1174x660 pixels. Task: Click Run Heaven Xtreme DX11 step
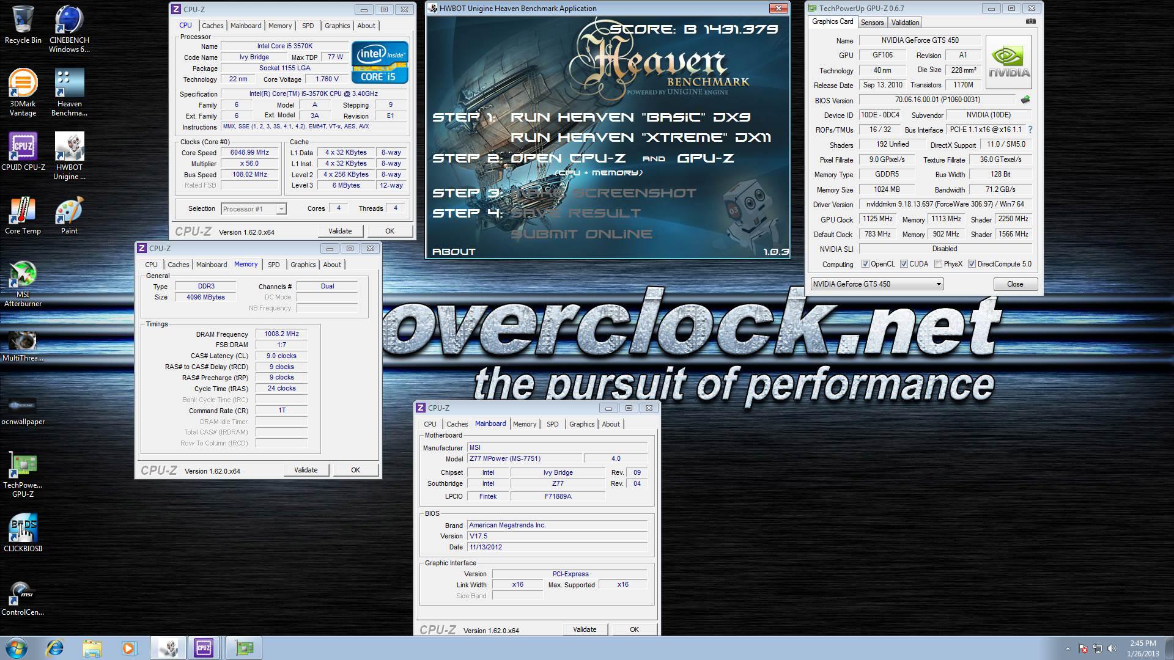coord(641,137)
